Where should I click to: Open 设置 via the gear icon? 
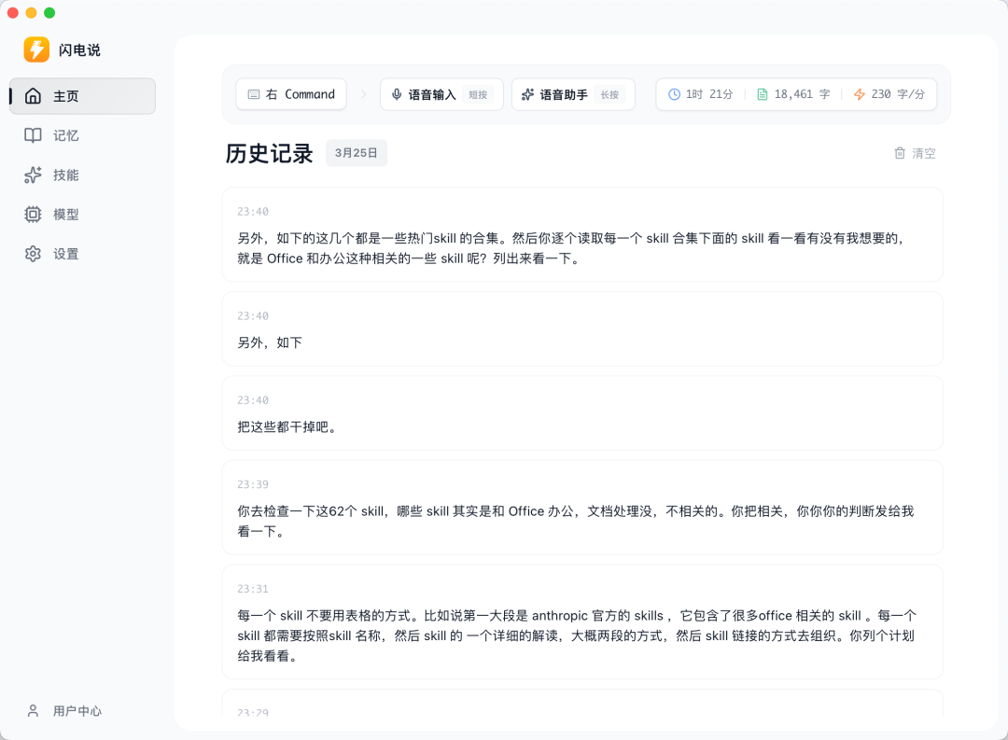pos(33,253)
